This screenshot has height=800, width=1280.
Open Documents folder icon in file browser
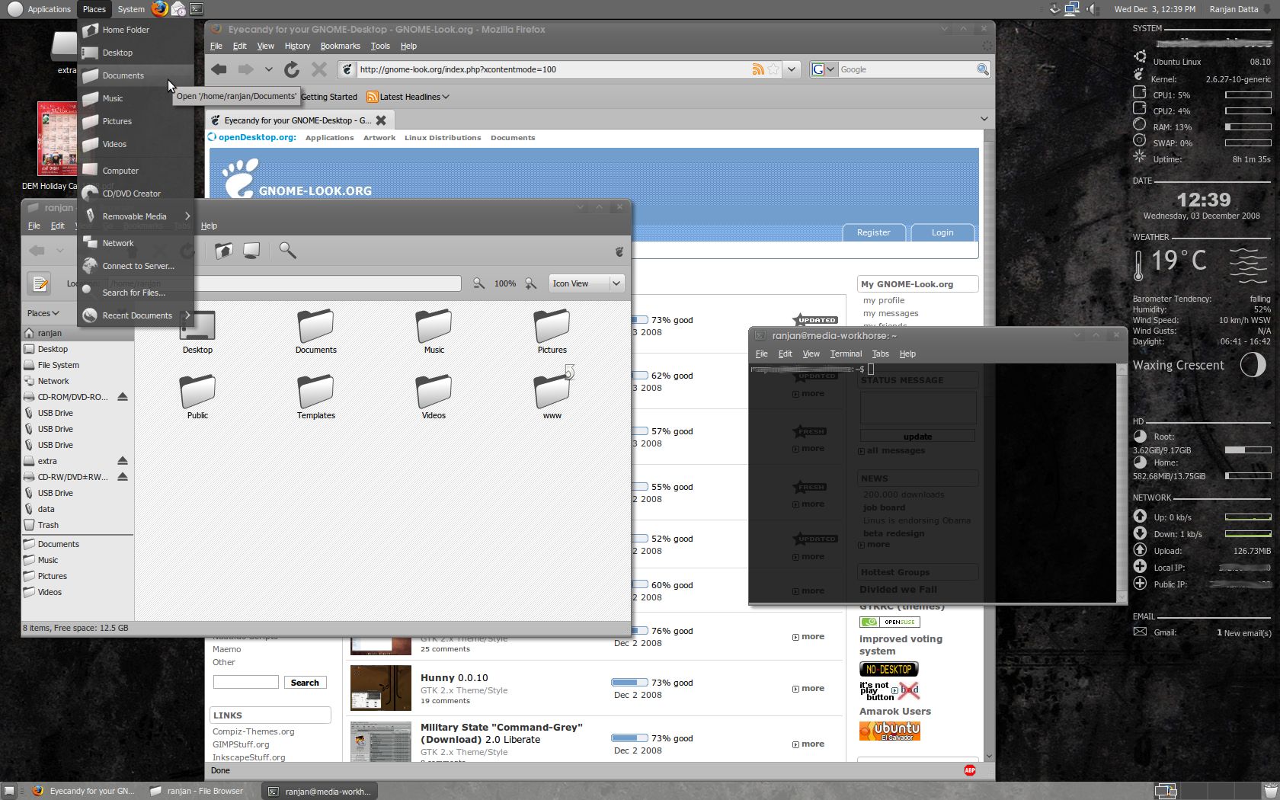[x=315, y=328]
